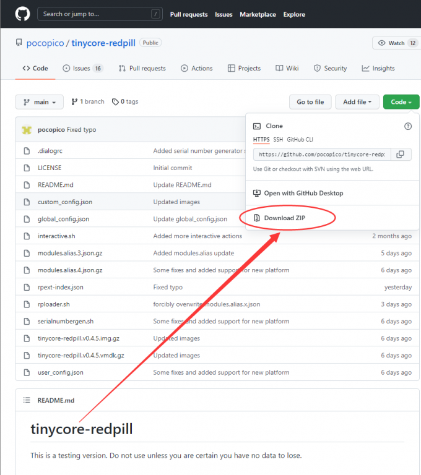
Task: Click the file icon beside tinycore-redpill.v0.4.5.vmdk.gz
Action: click(x=27, y=356)
